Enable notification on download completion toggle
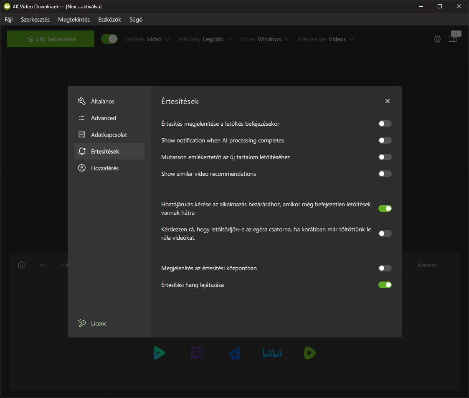The width and height of the screenshot is (469, 398). point(385,124)
